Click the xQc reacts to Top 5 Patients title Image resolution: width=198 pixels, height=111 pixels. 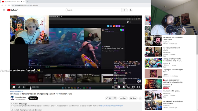(x=173, y=38)
